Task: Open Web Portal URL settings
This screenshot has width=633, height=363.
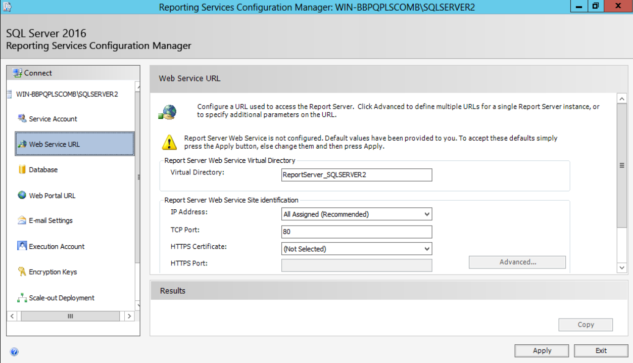Action: pos(52,196)
